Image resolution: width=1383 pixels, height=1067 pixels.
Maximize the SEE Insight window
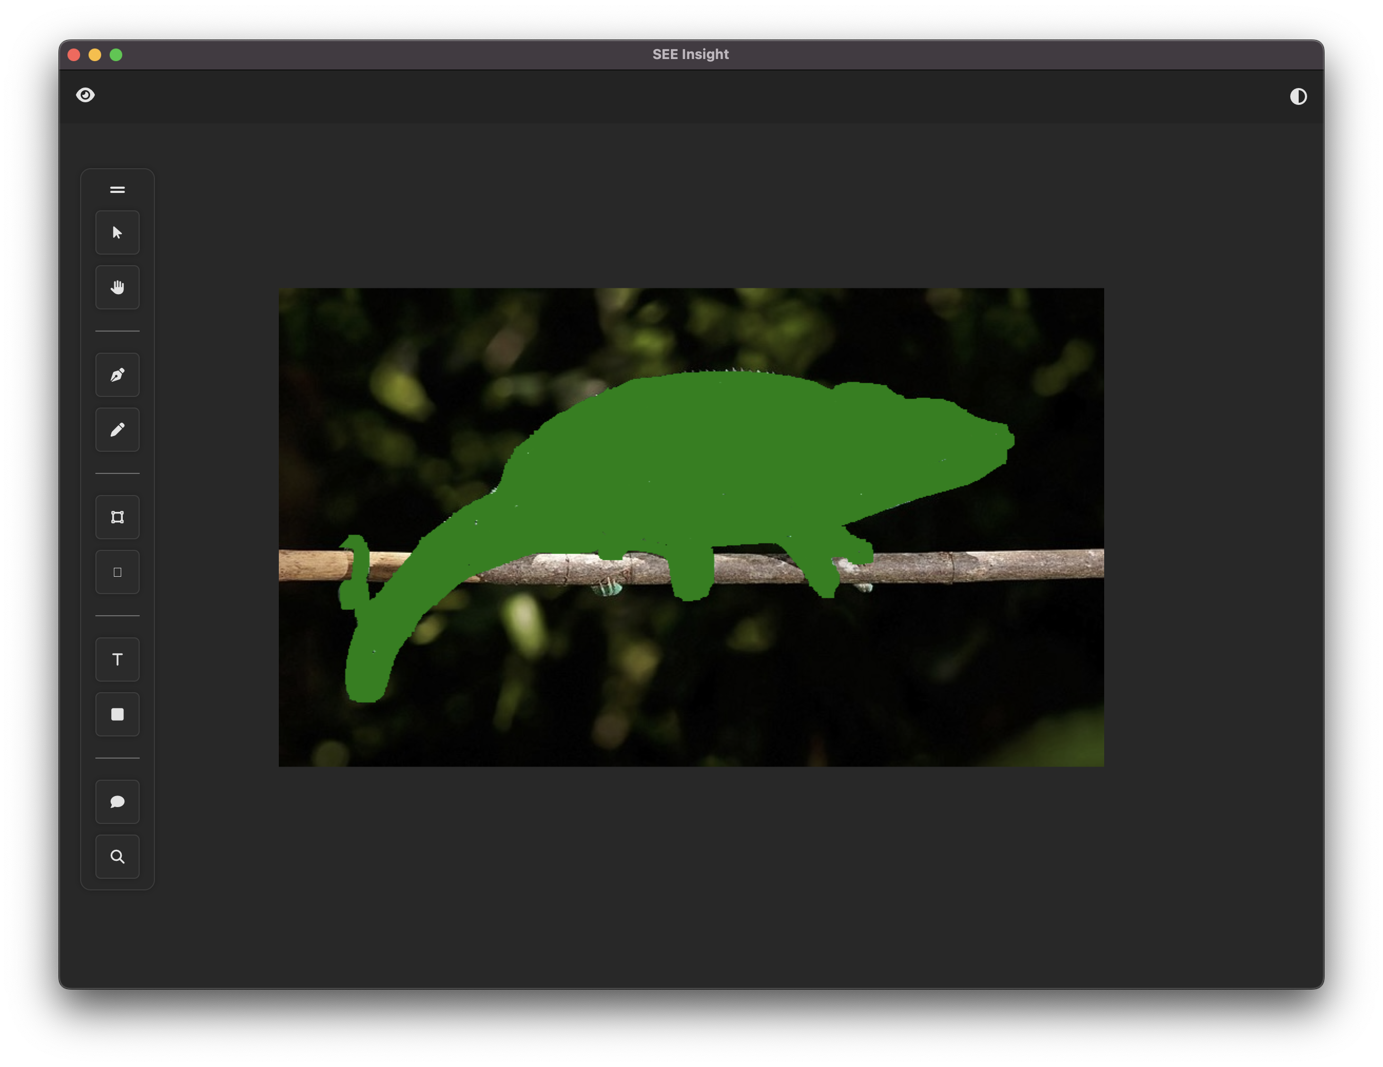tap(116, 55)
